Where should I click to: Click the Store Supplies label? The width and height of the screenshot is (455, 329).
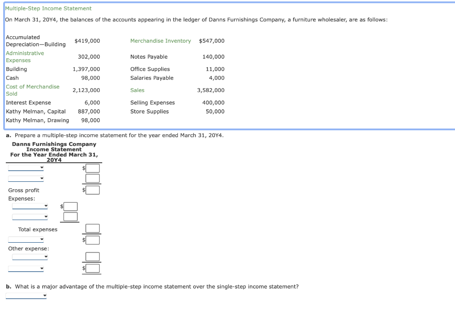click(x=149, y=112)
